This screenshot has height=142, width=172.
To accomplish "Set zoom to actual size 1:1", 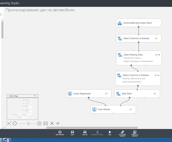I will pyautogui.click(x=46, y=123).
